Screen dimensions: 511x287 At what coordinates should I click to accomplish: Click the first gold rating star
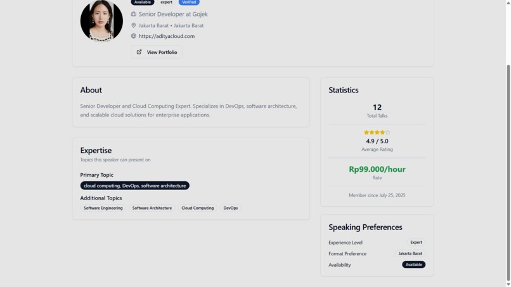(366, 132)
